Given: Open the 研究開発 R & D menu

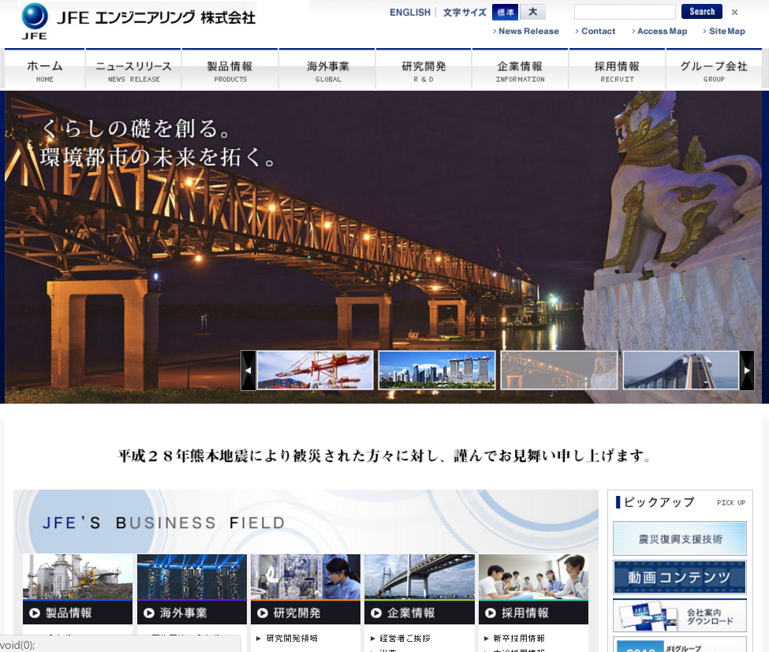Looking at the screenshot, I should 424,70.
